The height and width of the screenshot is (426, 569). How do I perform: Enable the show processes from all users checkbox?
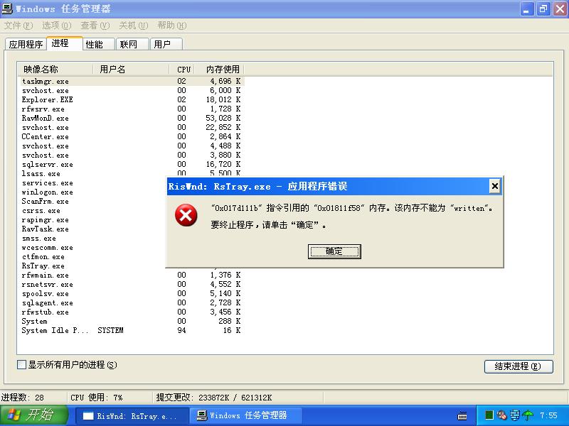[x=21, y=364]
